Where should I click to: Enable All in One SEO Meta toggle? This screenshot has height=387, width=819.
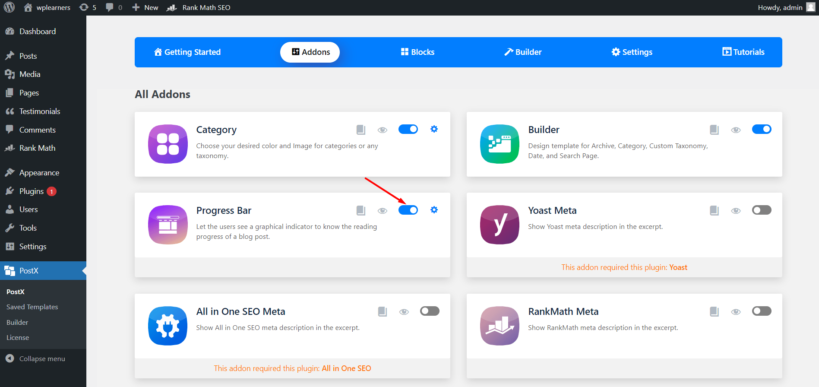[430, 311]
